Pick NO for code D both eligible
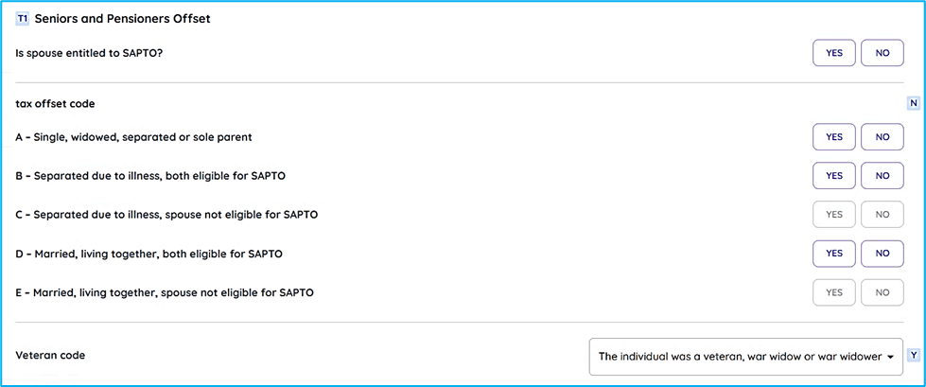 point(882,254)
